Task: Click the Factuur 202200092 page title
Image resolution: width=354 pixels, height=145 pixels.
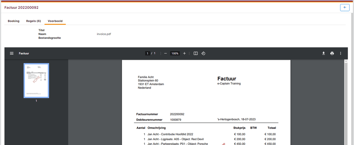Action: click(x=21, y=8)
